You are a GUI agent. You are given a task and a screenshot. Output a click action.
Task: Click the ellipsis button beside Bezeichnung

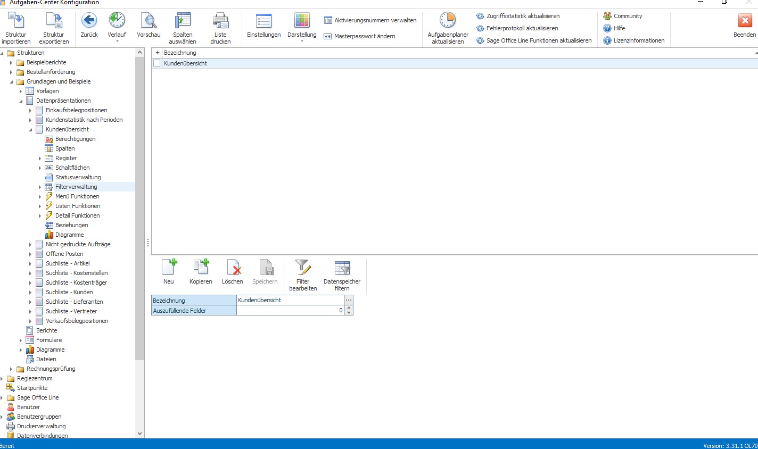click(349, 300)
